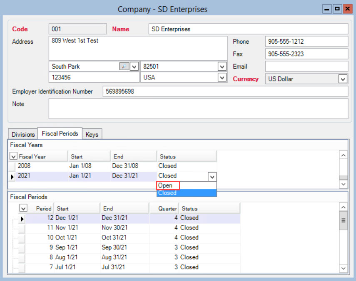Click the Status header in Fiscal Years grid

[187, 156]
